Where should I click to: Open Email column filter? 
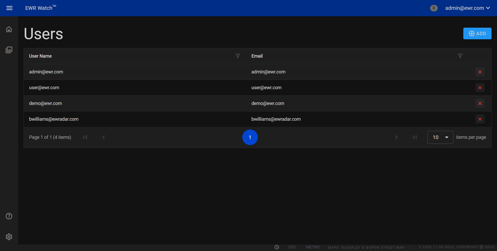click(x=460, y=56)
